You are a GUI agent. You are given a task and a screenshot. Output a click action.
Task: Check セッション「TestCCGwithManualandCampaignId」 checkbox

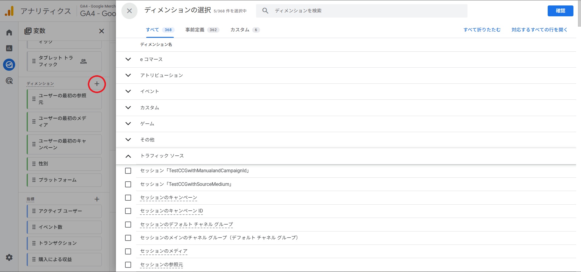128,171
